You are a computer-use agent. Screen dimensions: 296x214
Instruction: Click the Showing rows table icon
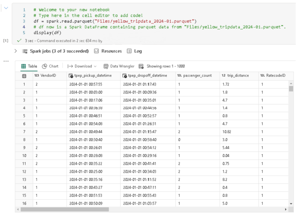click(141, 66)
